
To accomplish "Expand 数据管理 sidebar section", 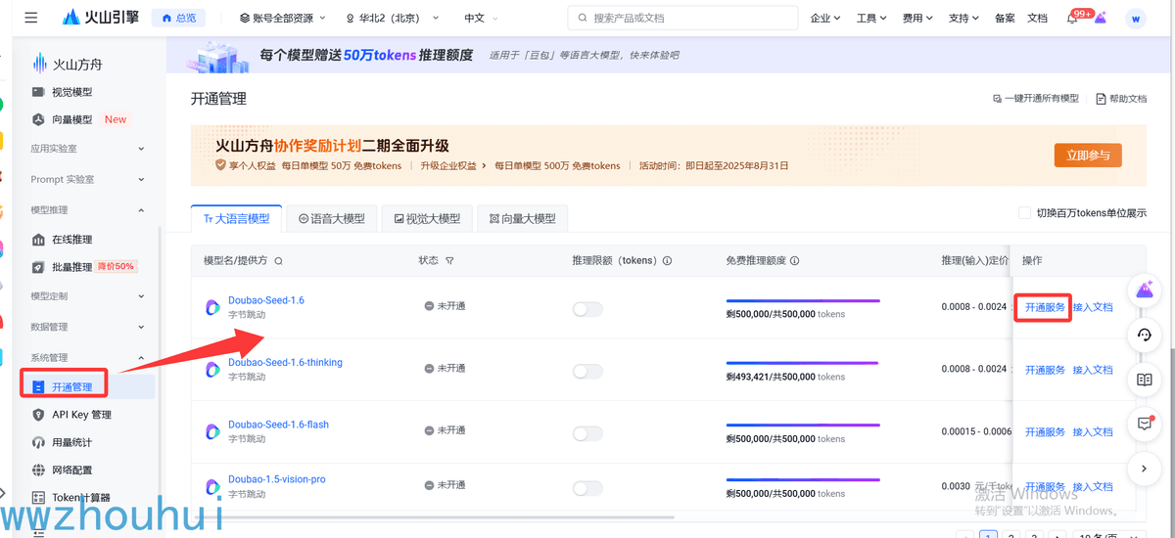I will coord(88,327).
